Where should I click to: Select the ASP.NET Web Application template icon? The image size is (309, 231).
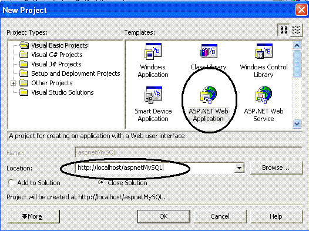209,95
